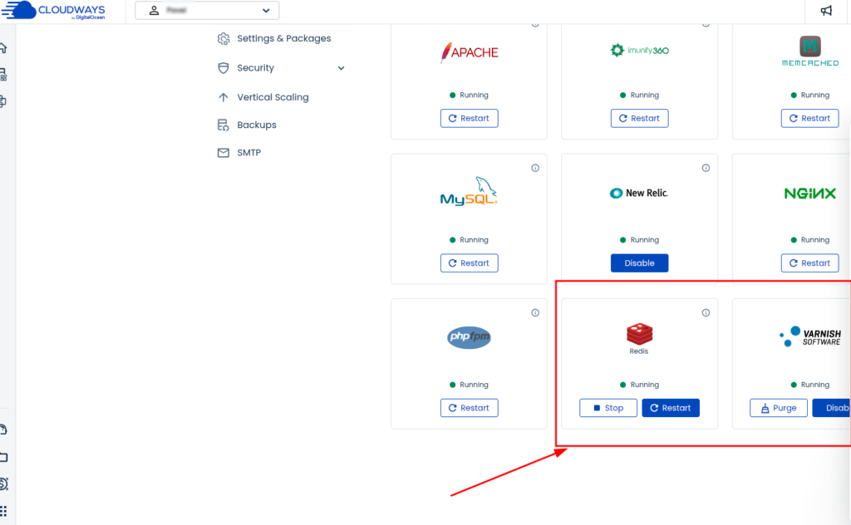The height and width of the screenshot is (525, 851).
Task: Restart the Memcached service
Action: pyautogui.click(x=809, y=118)
